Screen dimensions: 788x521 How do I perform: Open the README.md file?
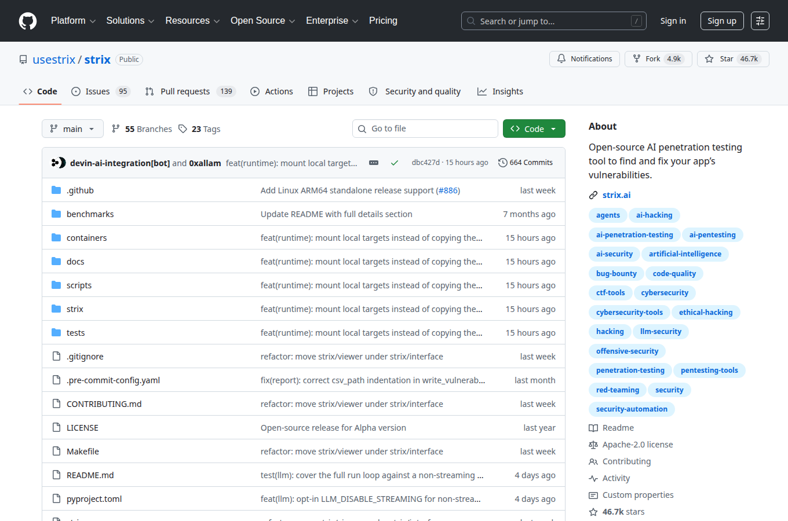(x=90, y=475)
